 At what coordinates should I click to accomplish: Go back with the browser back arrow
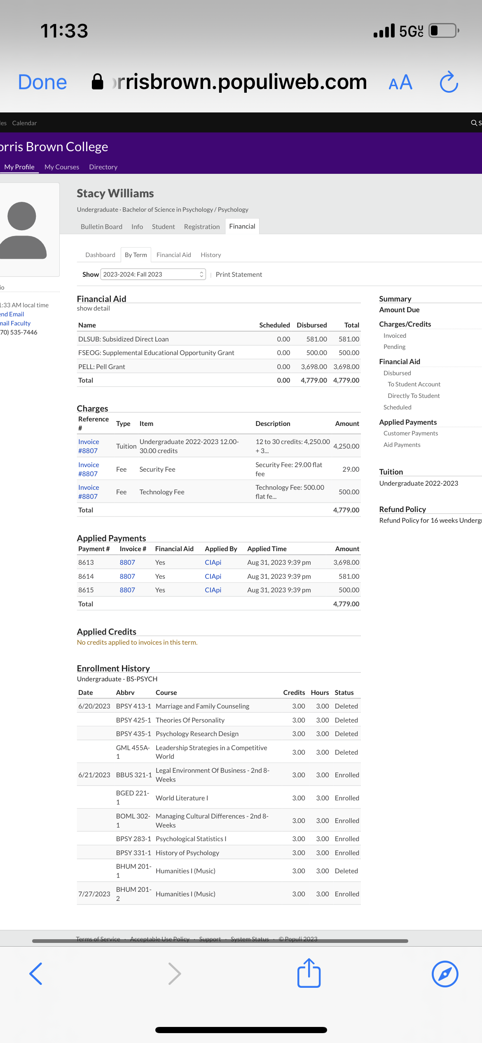click(x=36, y=974)
